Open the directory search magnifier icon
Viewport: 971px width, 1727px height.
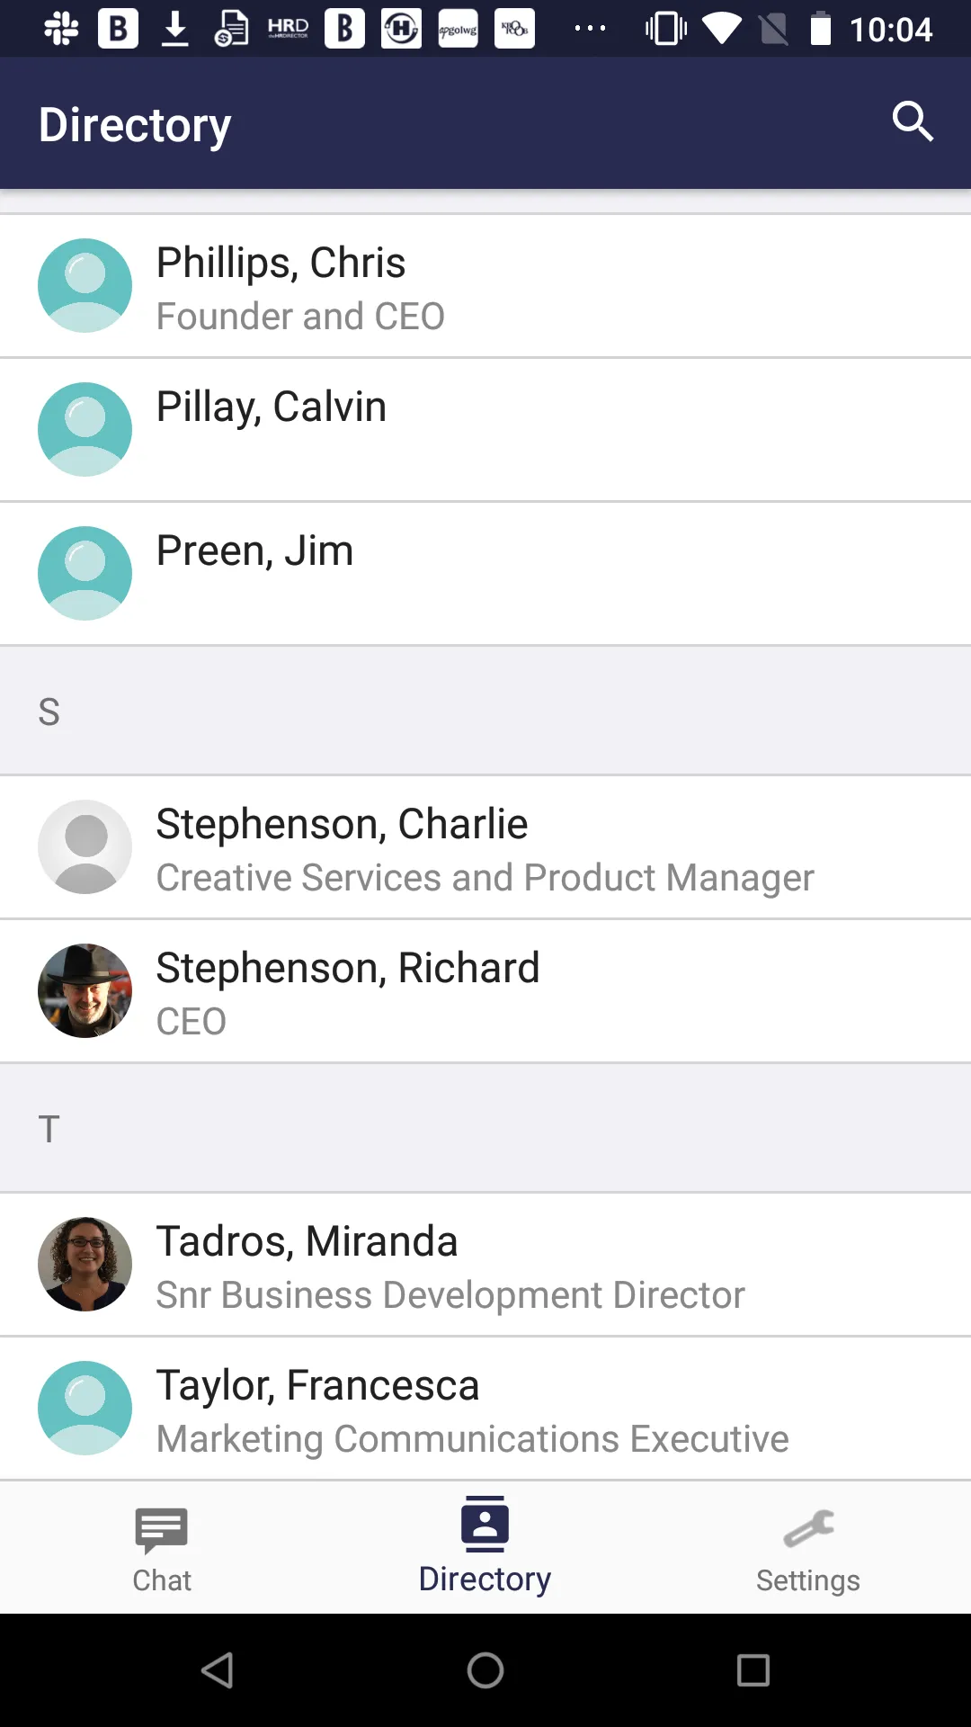point(913,121)
